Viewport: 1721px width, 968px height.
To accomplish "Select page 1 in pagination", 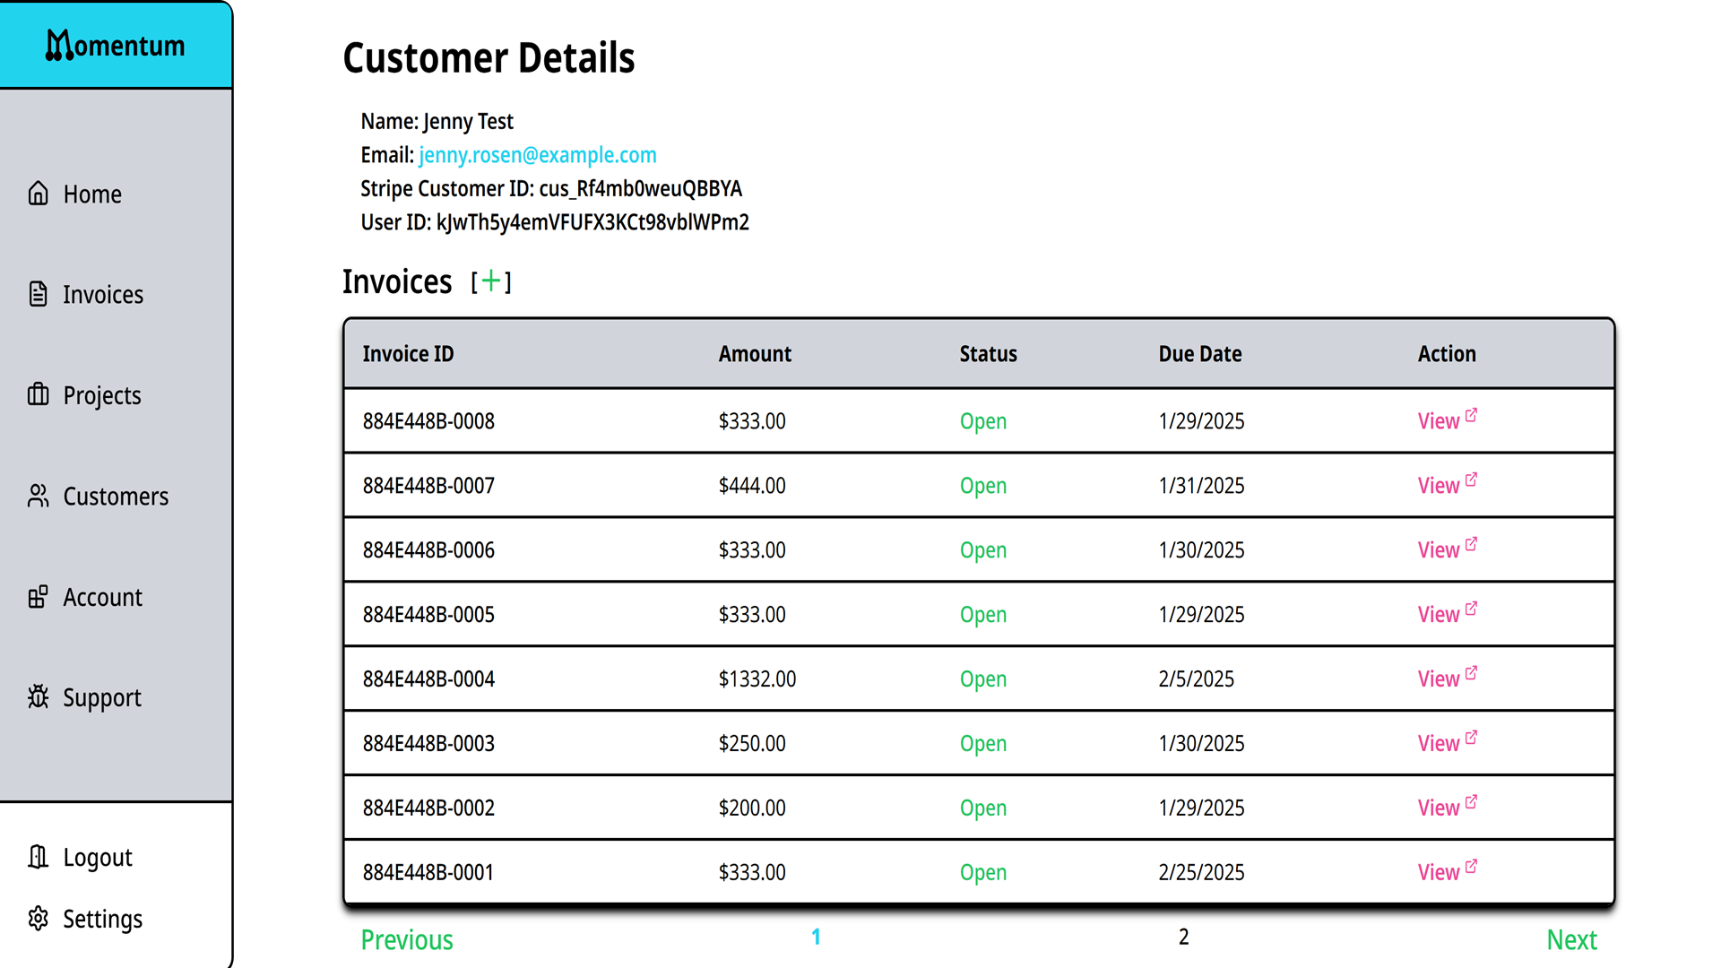I will coord(816,937).
